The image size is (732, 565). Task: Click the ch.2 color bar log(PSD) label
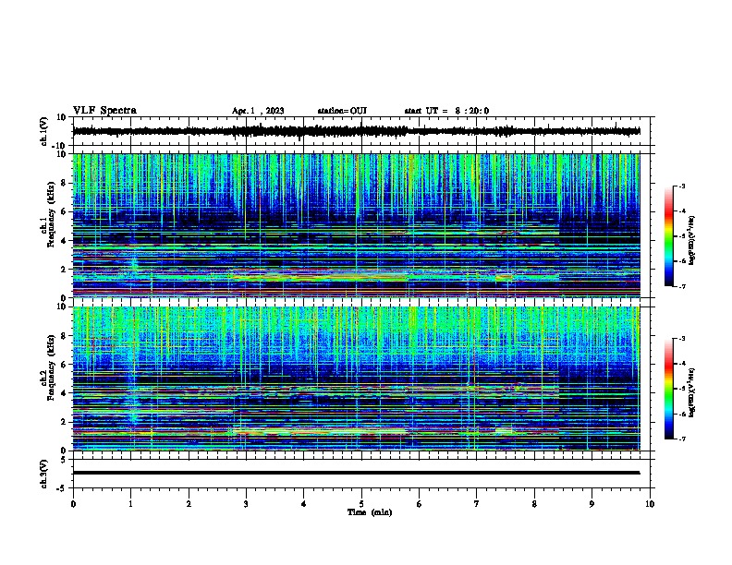coord(692,393)
